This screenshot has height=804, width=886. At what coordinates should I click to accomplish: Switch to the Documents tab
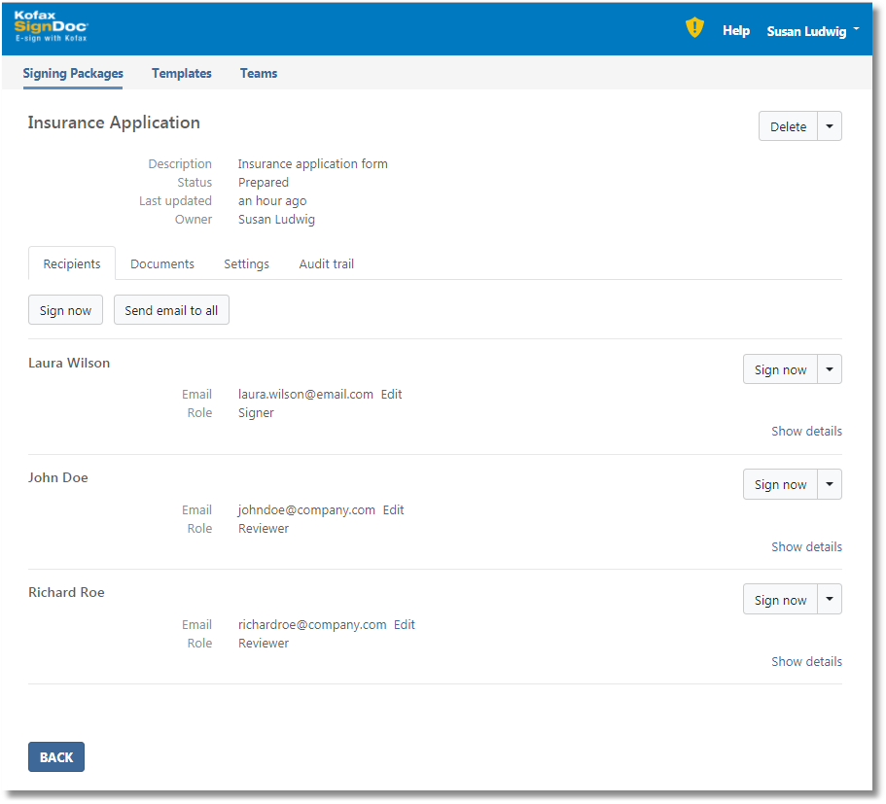point(162,263)
